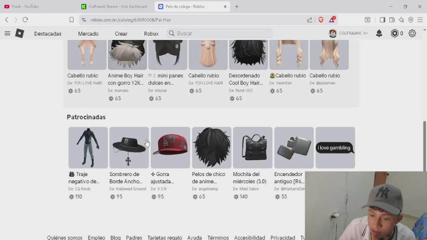Open the red Gorra ajustada thumbnail

point(170,147)
